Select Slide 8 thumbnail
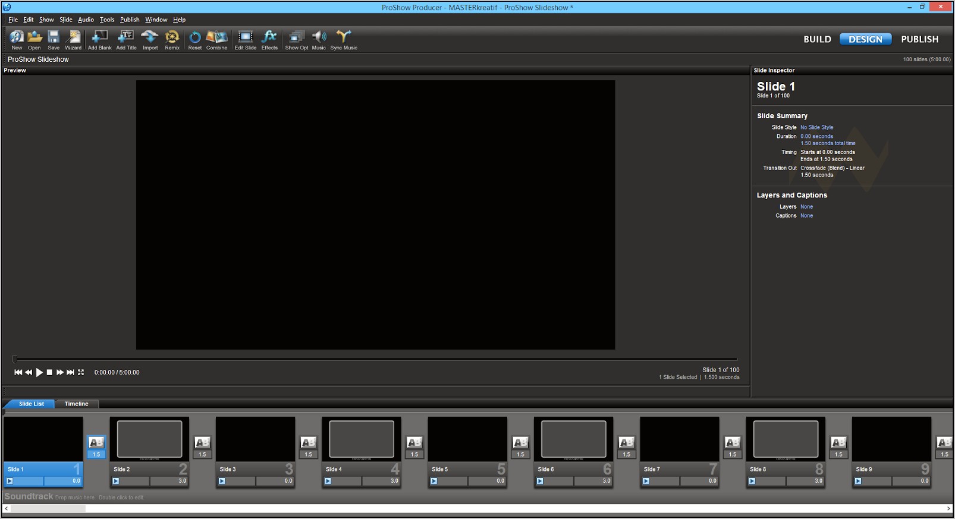Viewport: 955px width, 519px height. point(786,439)
